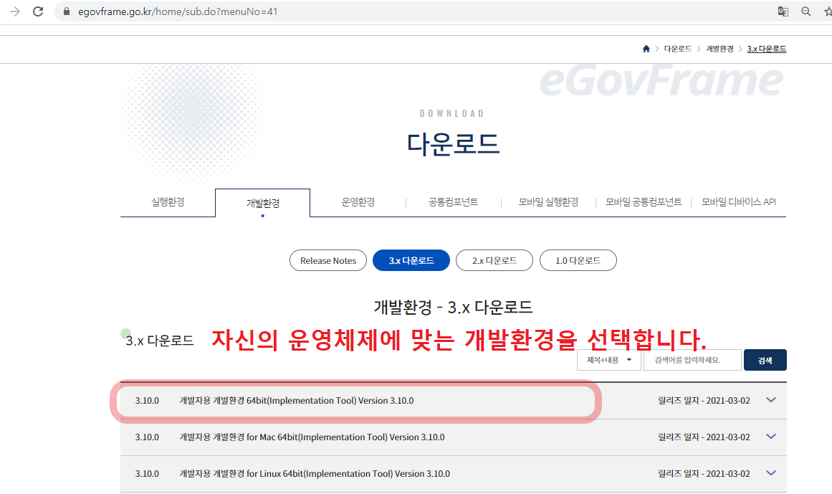Image resolution: width=832 pixels, height=494 pixels.
Task: Click the Release Notes button
Action: point(328,260)
